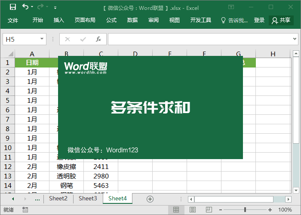Click the 日期 header cell
Image resolution: width=301 pixels, height=215 pixels.
click(32, 63)
